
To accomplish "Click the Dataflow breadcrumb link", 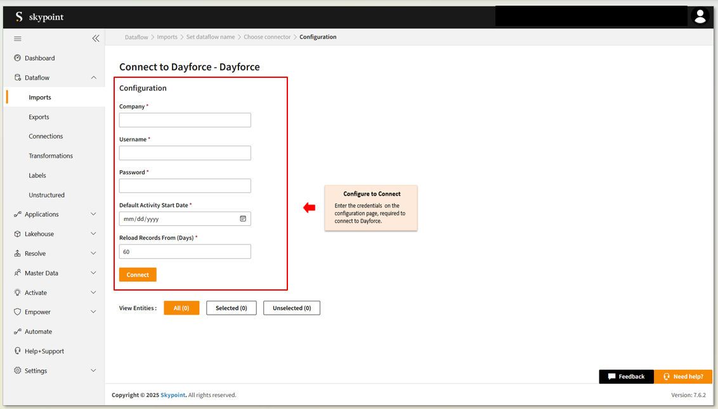I will pyautogui.click(x=136, y=37).
